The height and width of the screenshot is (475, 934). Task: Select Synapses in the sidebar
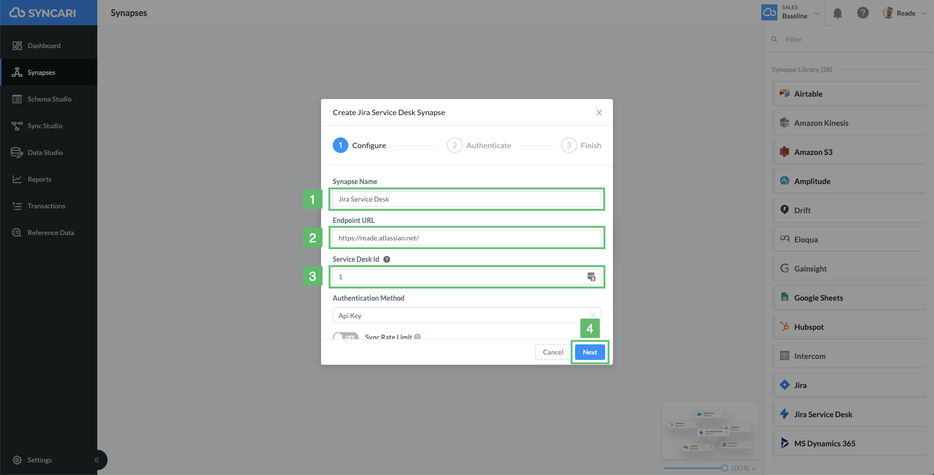point(49,72)
